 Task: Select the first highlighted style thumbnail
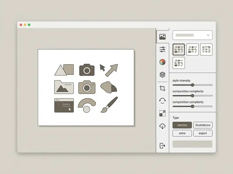179,49
